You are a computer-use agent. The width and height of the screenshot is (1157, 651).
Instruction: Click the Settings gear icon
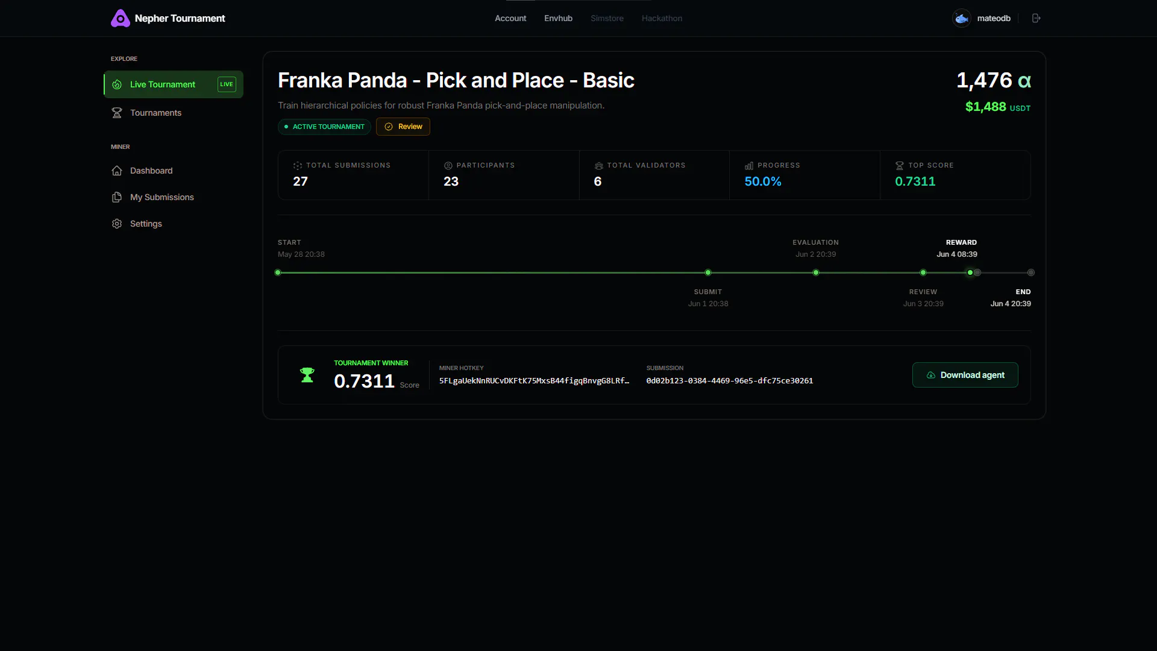[117, 224]
